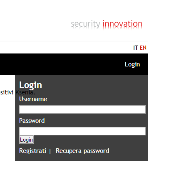Click the Username label
Viewport: 169px width, 183px height.
pyautogui.click(x=33, y=99)
